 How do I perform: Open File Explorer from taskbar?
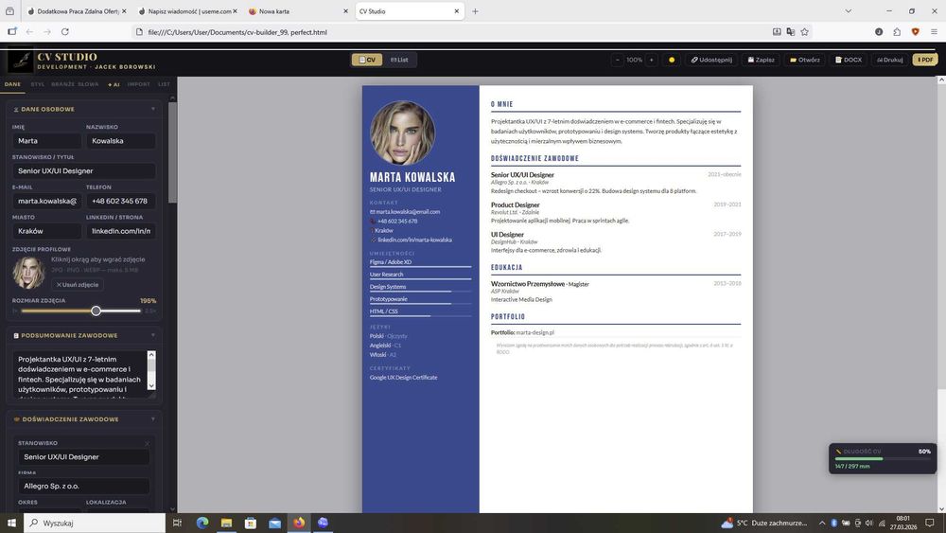click(226, 523)
